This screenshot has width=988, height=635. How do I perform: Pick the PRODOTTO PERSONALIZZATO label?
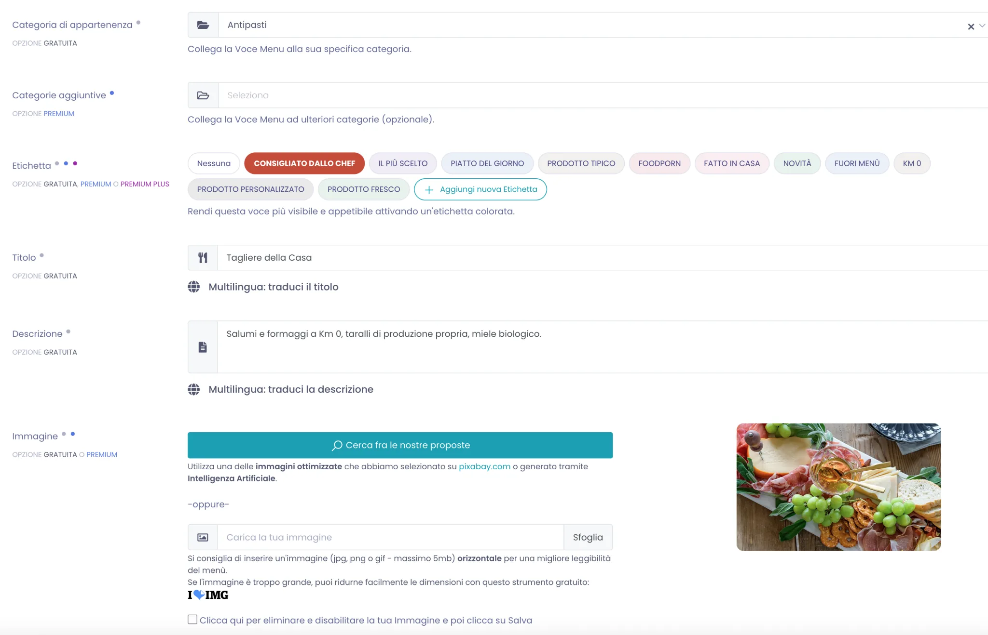pyautogui.click(x=250, y=189)
